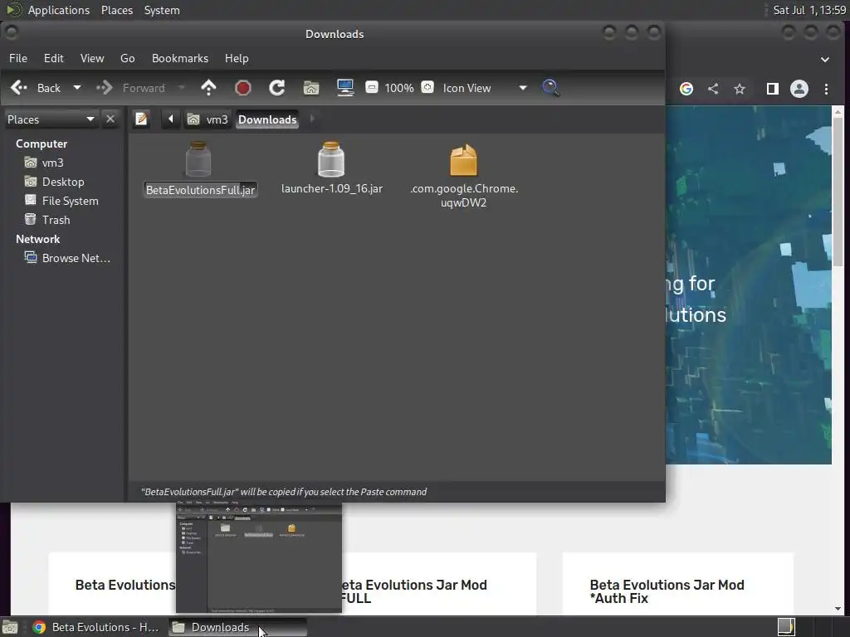Open Beta Evolutions Jar Mod FULL card
Screen dimensions: 850x637
pos(439,584)
